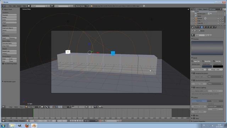Enable Ambient Occlusion checkbox
The height and width of the screenshot is (128, 227).
194,73
